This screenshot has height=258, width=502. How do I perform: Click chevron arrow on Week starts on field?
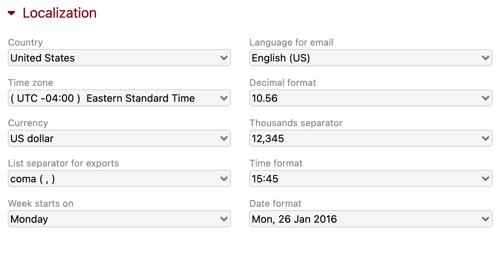coord(224,219)
